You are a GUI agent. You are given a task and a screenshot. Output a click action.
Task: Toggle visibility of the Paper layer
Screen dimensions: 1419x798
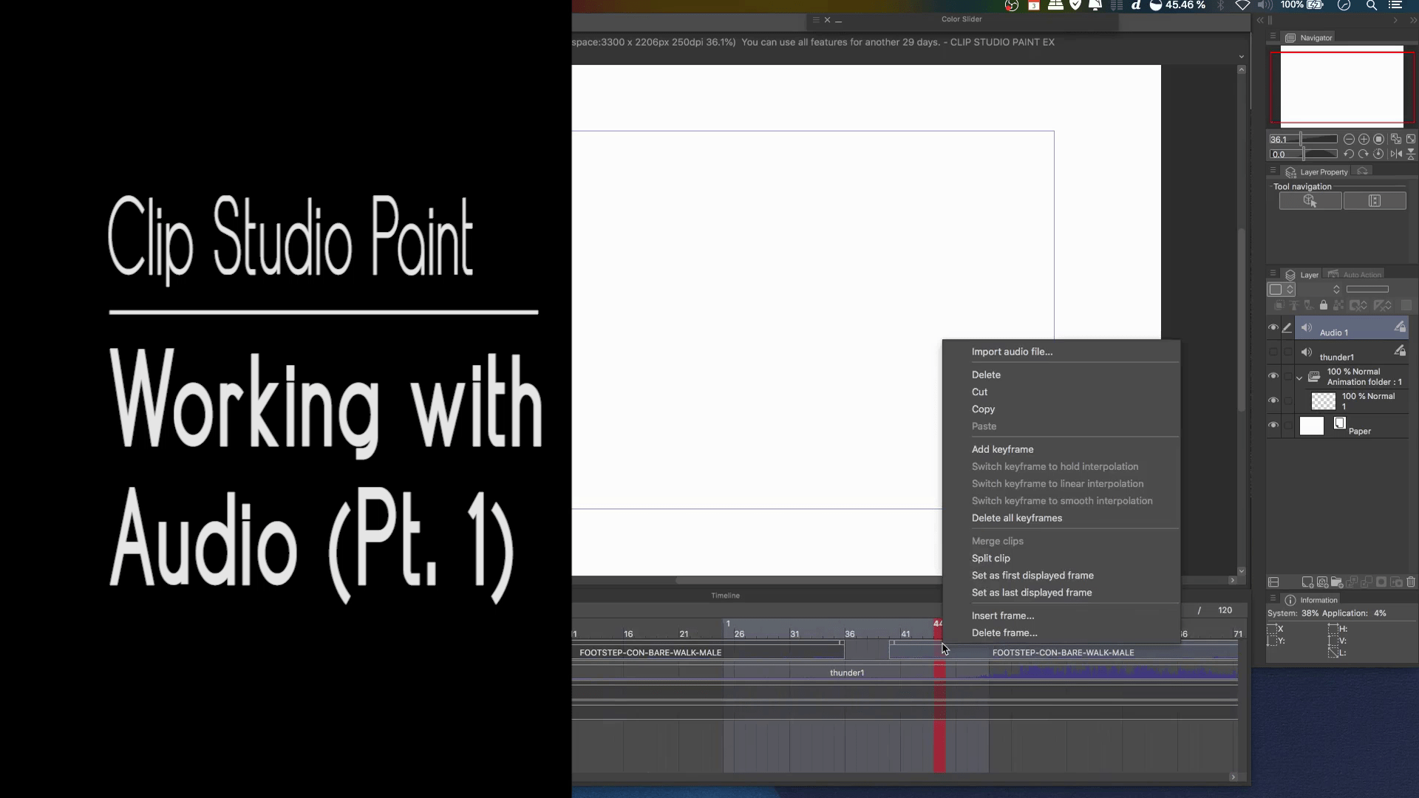coord(1273,425)
